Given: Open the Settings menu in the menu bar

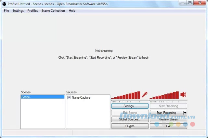Looking at the screenshot, I should [18, 11].
